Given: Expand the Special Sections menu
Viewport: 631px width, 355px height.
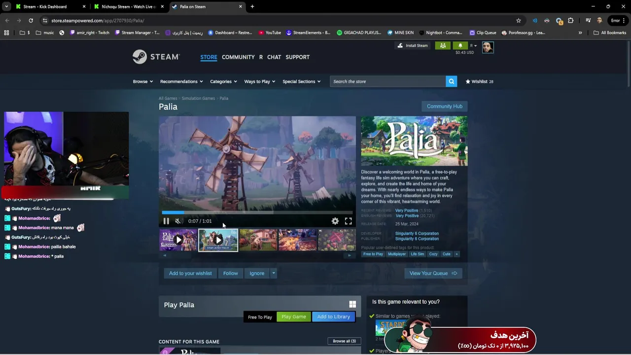Looking at the screenshot, I should 301,81.
